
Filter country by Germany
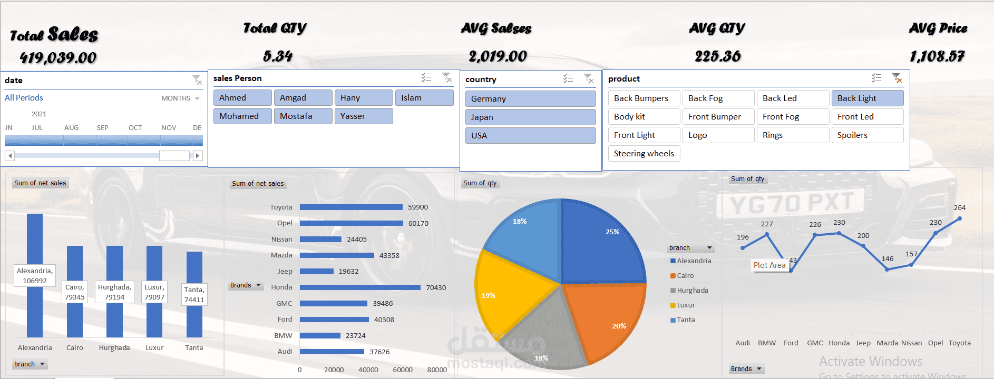[531, 99]
